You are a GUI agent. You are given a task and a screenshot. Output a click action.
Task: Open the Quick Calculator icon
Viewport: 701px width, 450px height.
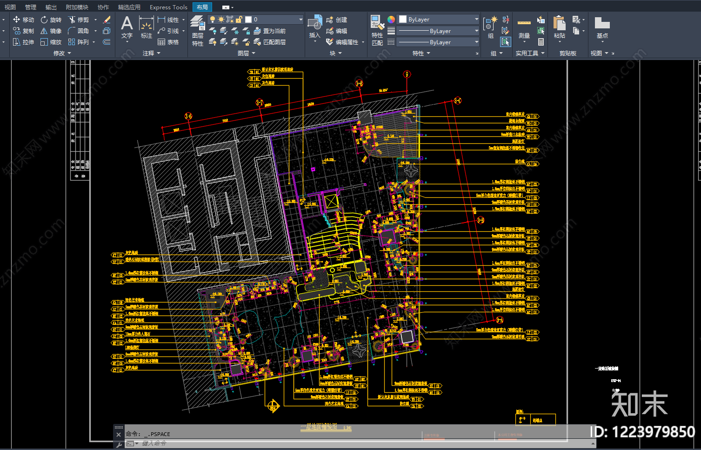coord(541,42)
